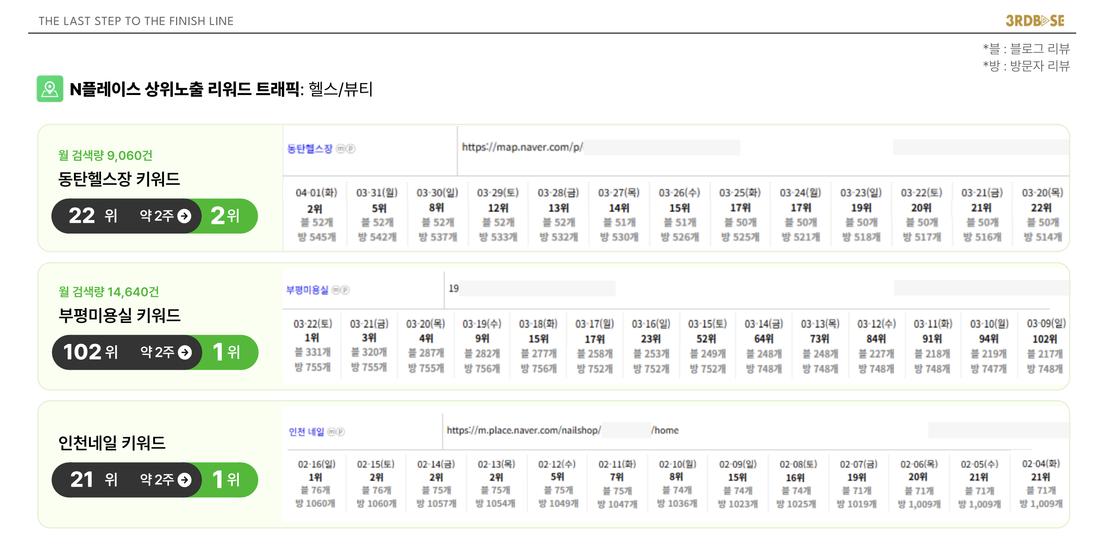
Task: Select the 02-16(일) date cell
Action: click(316, 464)
